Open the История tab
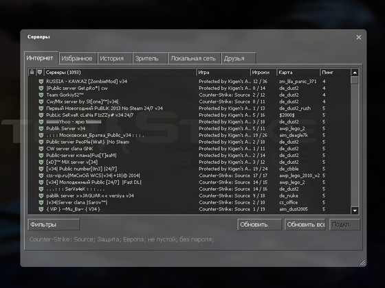The width and height of the screenshot is (385, 288). coord(115,58)
